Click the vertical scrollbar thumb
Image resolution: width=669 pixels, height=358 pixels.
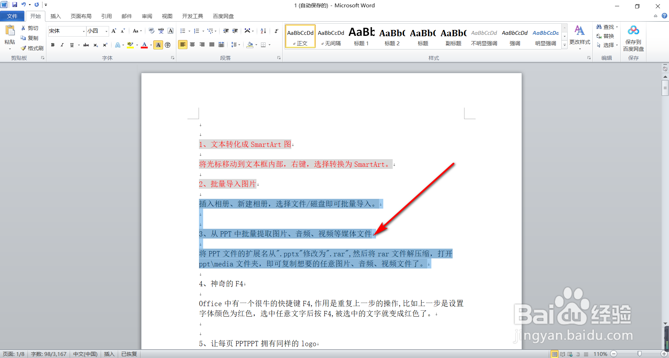[x=665, y=88]
